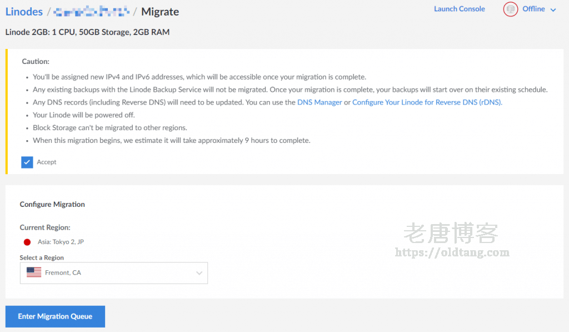This screenshot has height=332, width=569.
Task: Click the new IPv4 and IPv6 addresses line
Action: pos(199,77)
